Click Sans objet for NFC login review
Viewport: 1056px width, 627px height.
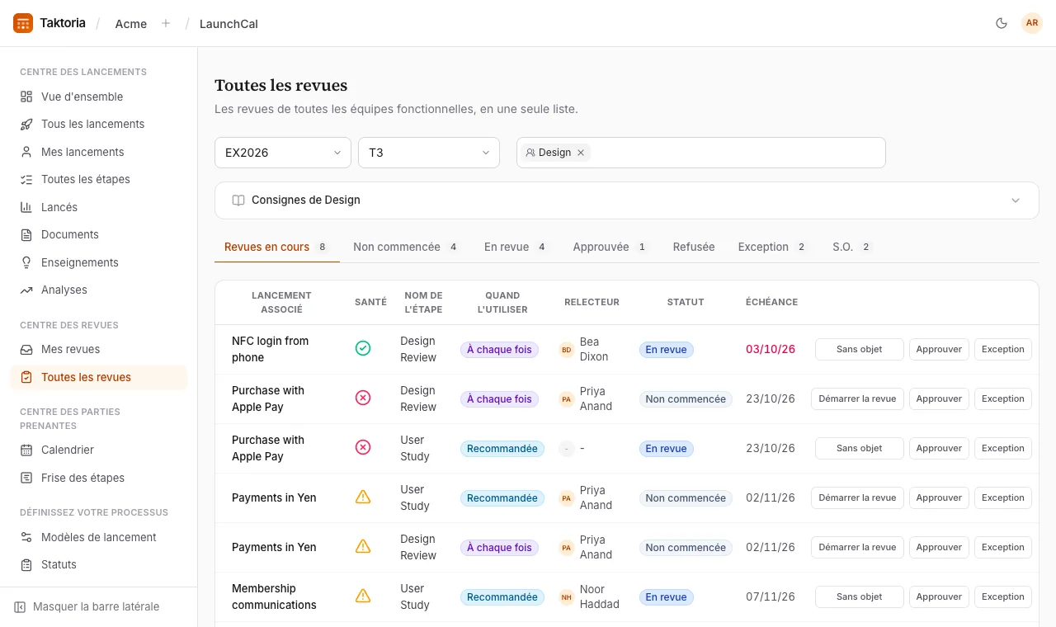860,349
